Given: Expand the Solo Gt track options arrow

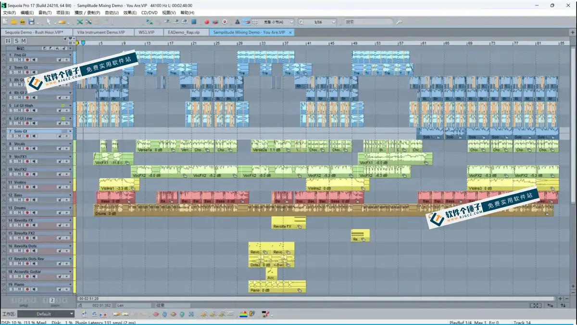Looking at the screenshot, I should click(x=70, y=131).
